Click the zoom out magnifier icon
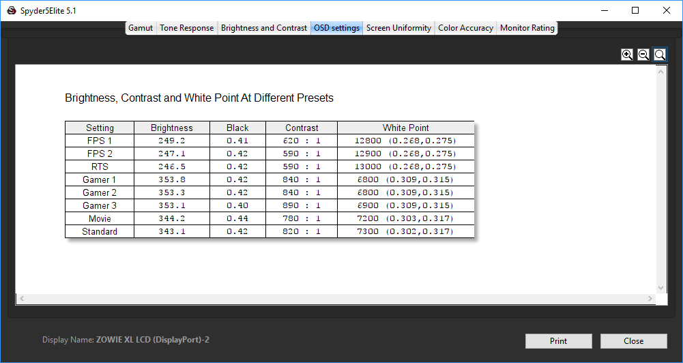The width and height of the screenshot is (683, 363). click(643, 55)
